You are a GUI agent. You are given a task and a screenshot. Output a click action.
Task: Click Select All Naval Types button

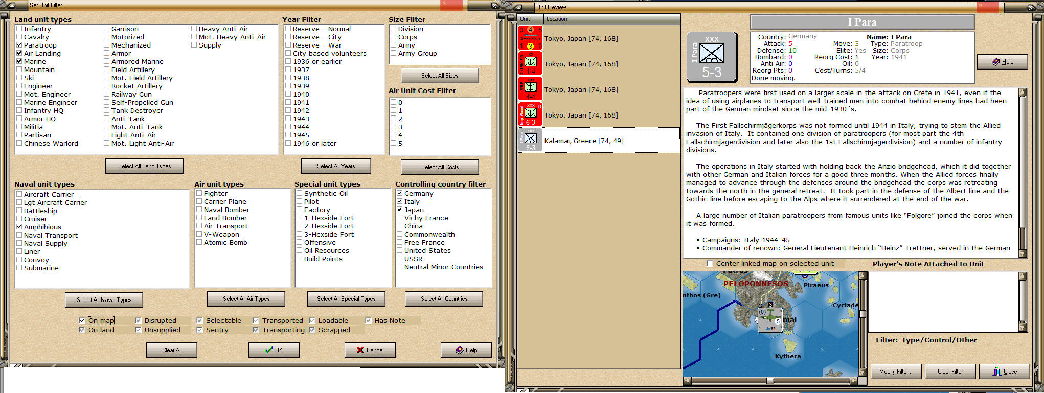[104, 300]
